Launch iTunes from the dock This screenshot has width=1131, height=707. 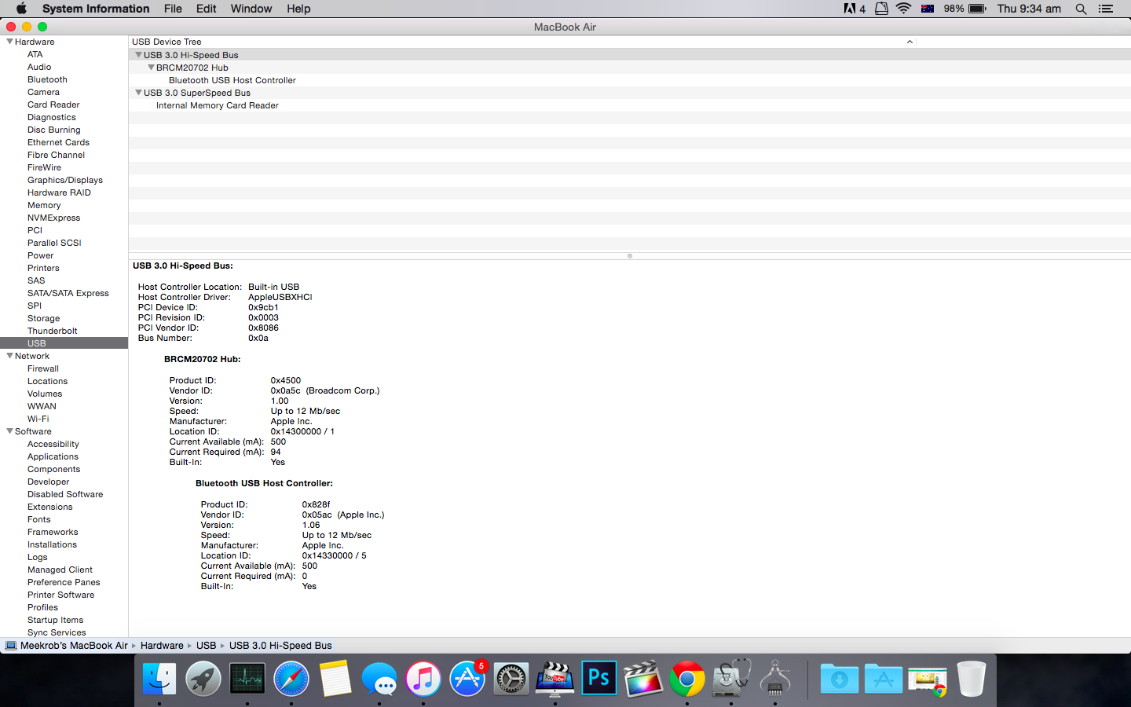423,679
